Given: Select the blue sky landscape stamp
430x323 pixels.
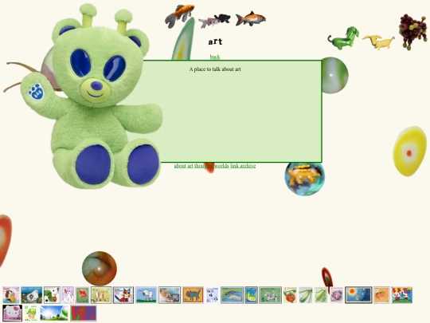Looking at the screenshot, I should tap(54, 313).
